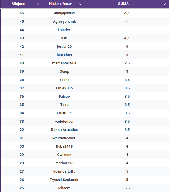169x192 pixels.
Task: Click the Ernie9005 nickname cell
Action: pos(64,88)
